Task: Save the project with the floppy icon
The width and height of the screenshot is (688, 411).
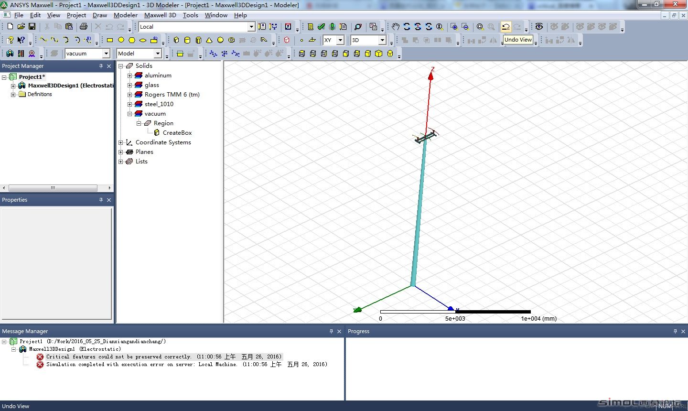Action: coord(32,27)
